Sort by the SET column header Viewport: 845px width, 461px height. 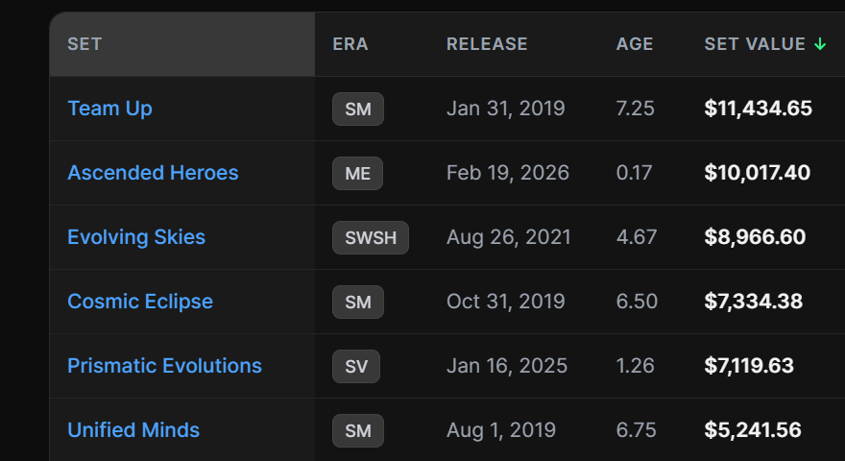(x=84, y=43)
